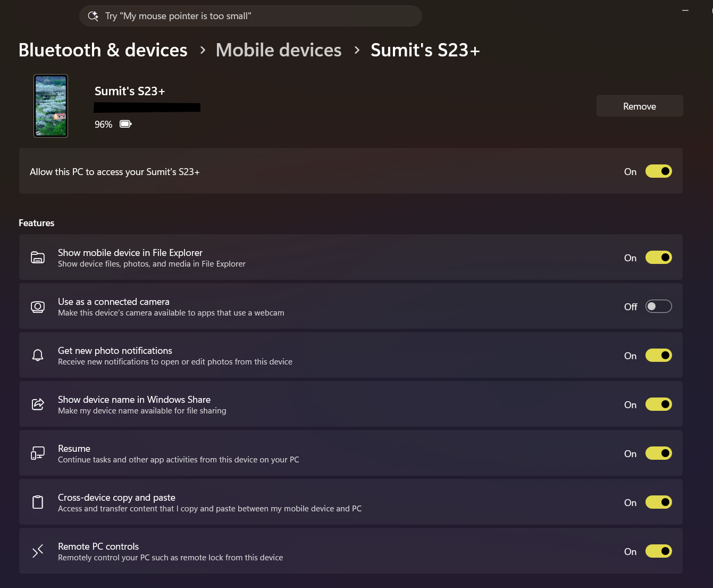Click the connected camera icon
The width and height of the screenshot is (713, 588).
click(x=38, y=307)
